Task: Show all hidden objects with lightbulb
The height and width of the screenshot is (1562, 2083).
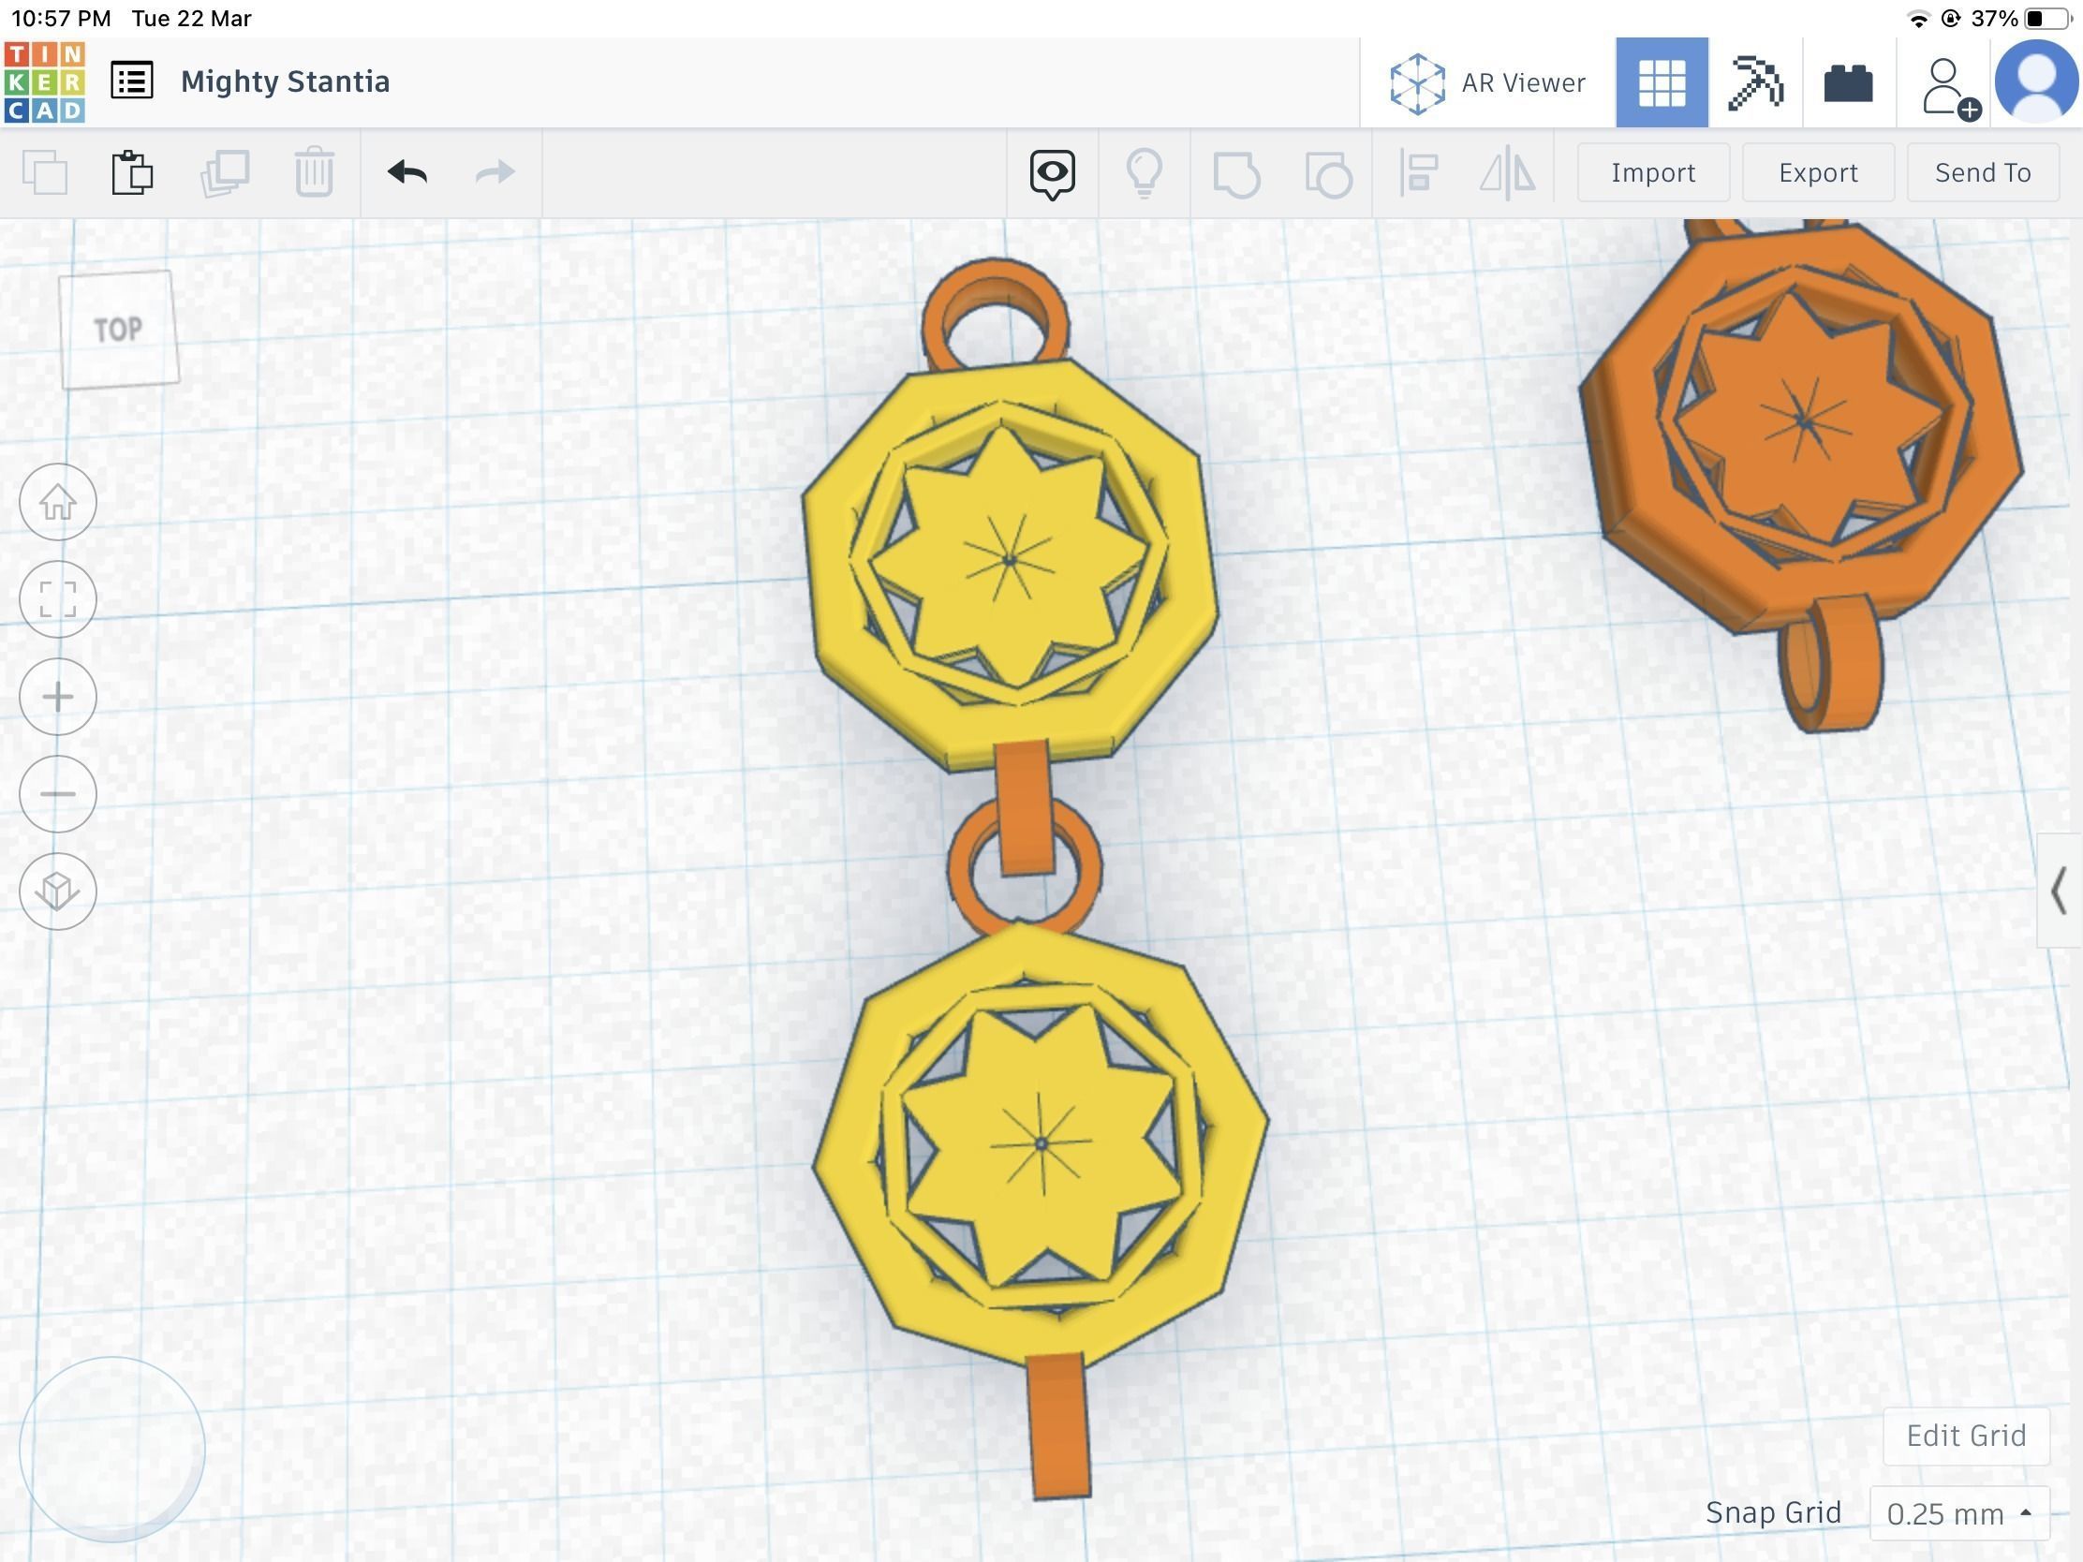Action: pos(1145,172)
